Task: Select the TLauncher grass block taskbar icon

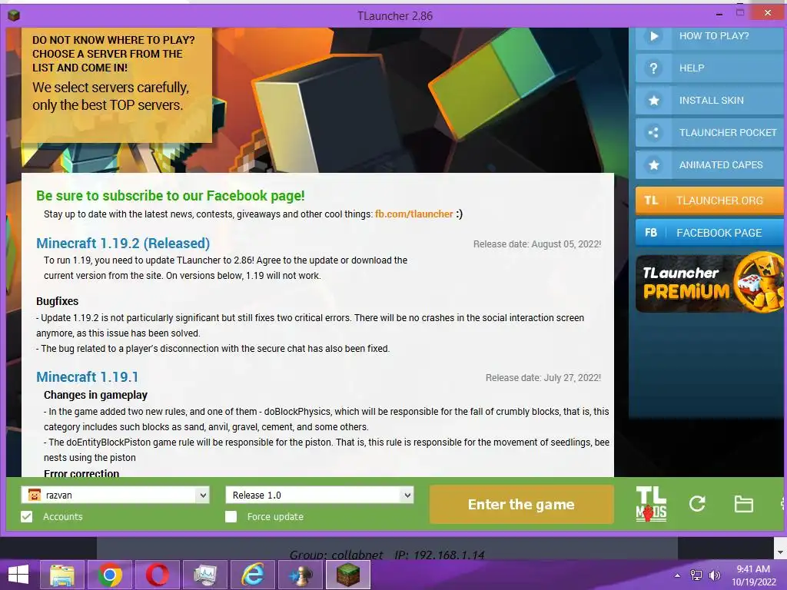Action: (x=348, y=575)
